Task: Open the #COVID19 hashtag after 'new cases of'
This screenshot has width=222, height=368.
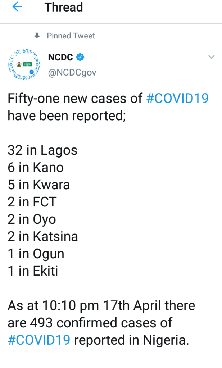Action: coord(177,99)
